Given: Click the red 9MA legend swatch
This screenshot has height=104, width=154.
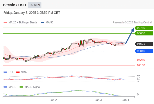Looking at the screenshot, I should 18,72.
